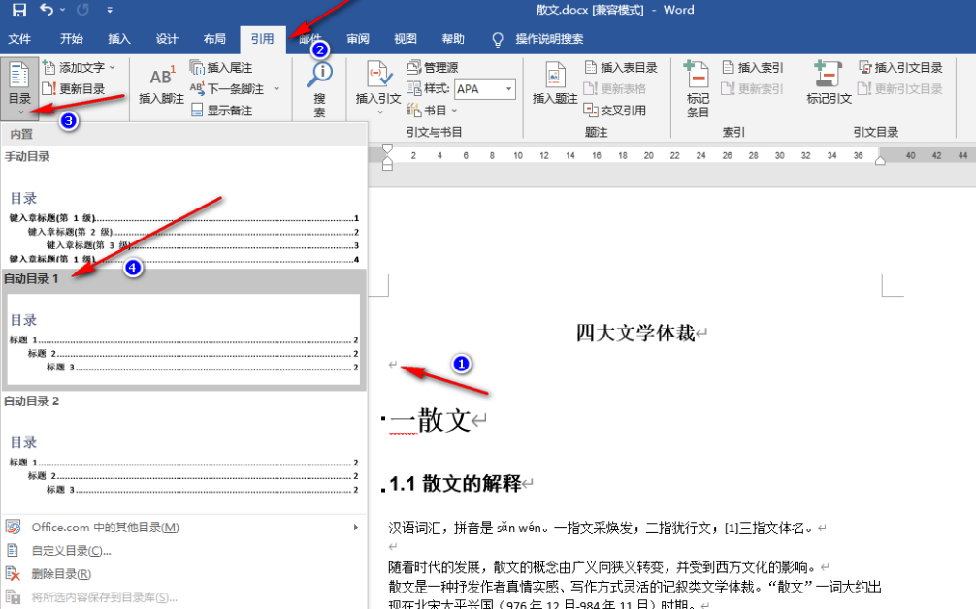976x609 pixels.
Task: Switch to the 邮件 ribbon tab
Action: (x=310, y=39)
